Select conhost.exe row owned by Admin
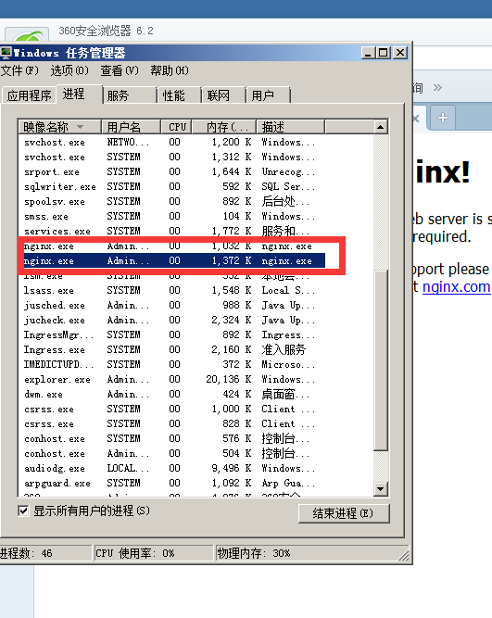 172,454
